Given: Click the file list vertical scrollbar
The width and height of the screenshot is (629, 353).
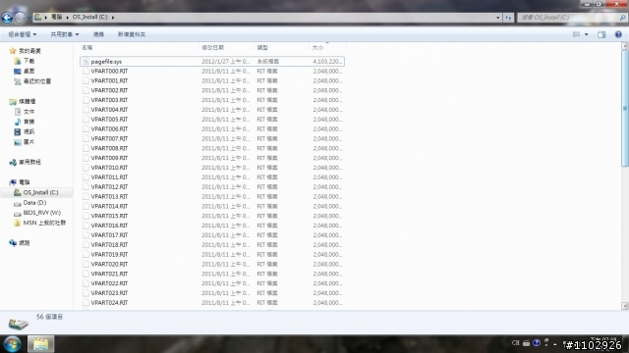Looking at the screenshot, I should click(x=625, y=108).
